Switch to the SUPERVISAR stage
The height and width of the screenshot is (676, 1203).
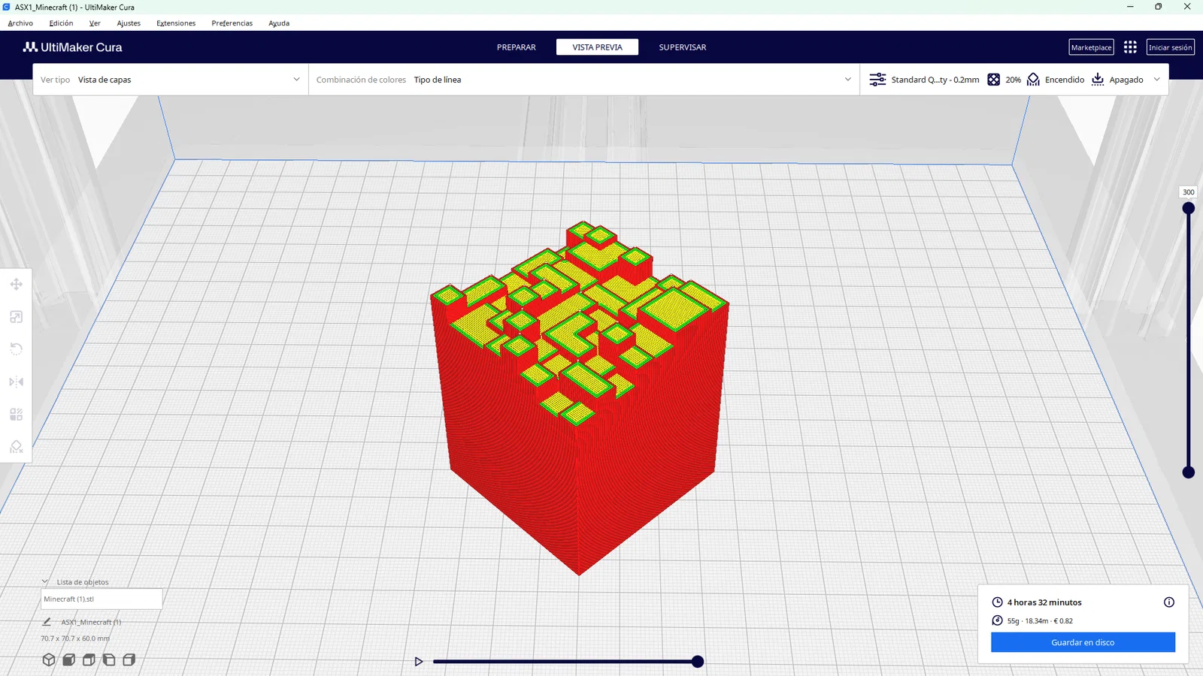click(x=683, y=47)
